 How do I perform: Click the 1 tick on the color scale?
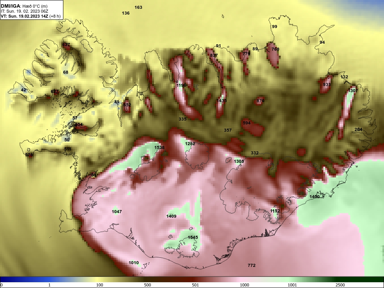[50, 285]
